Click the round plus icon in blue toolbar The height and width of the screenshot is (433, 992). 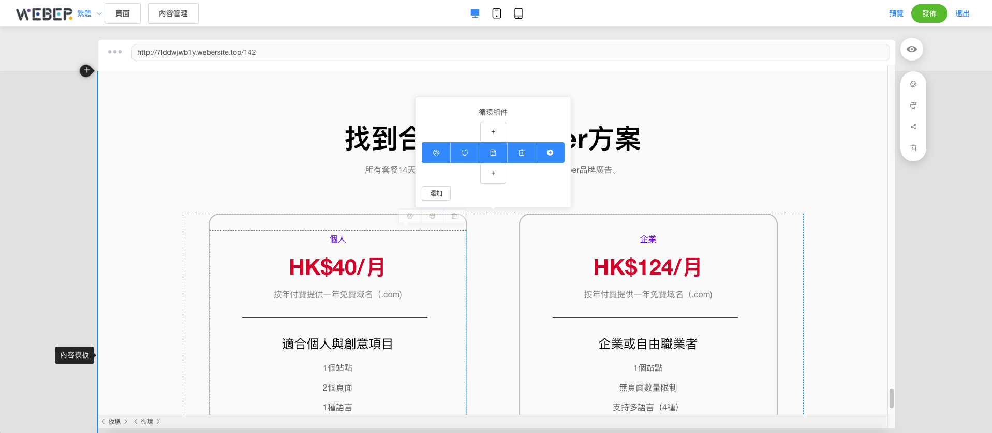[550, 153]
